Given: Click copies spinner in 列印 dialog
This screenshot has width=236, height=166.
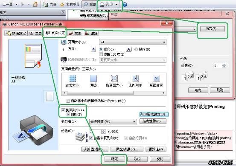Looking at the screenshot, I should point(224,65).
